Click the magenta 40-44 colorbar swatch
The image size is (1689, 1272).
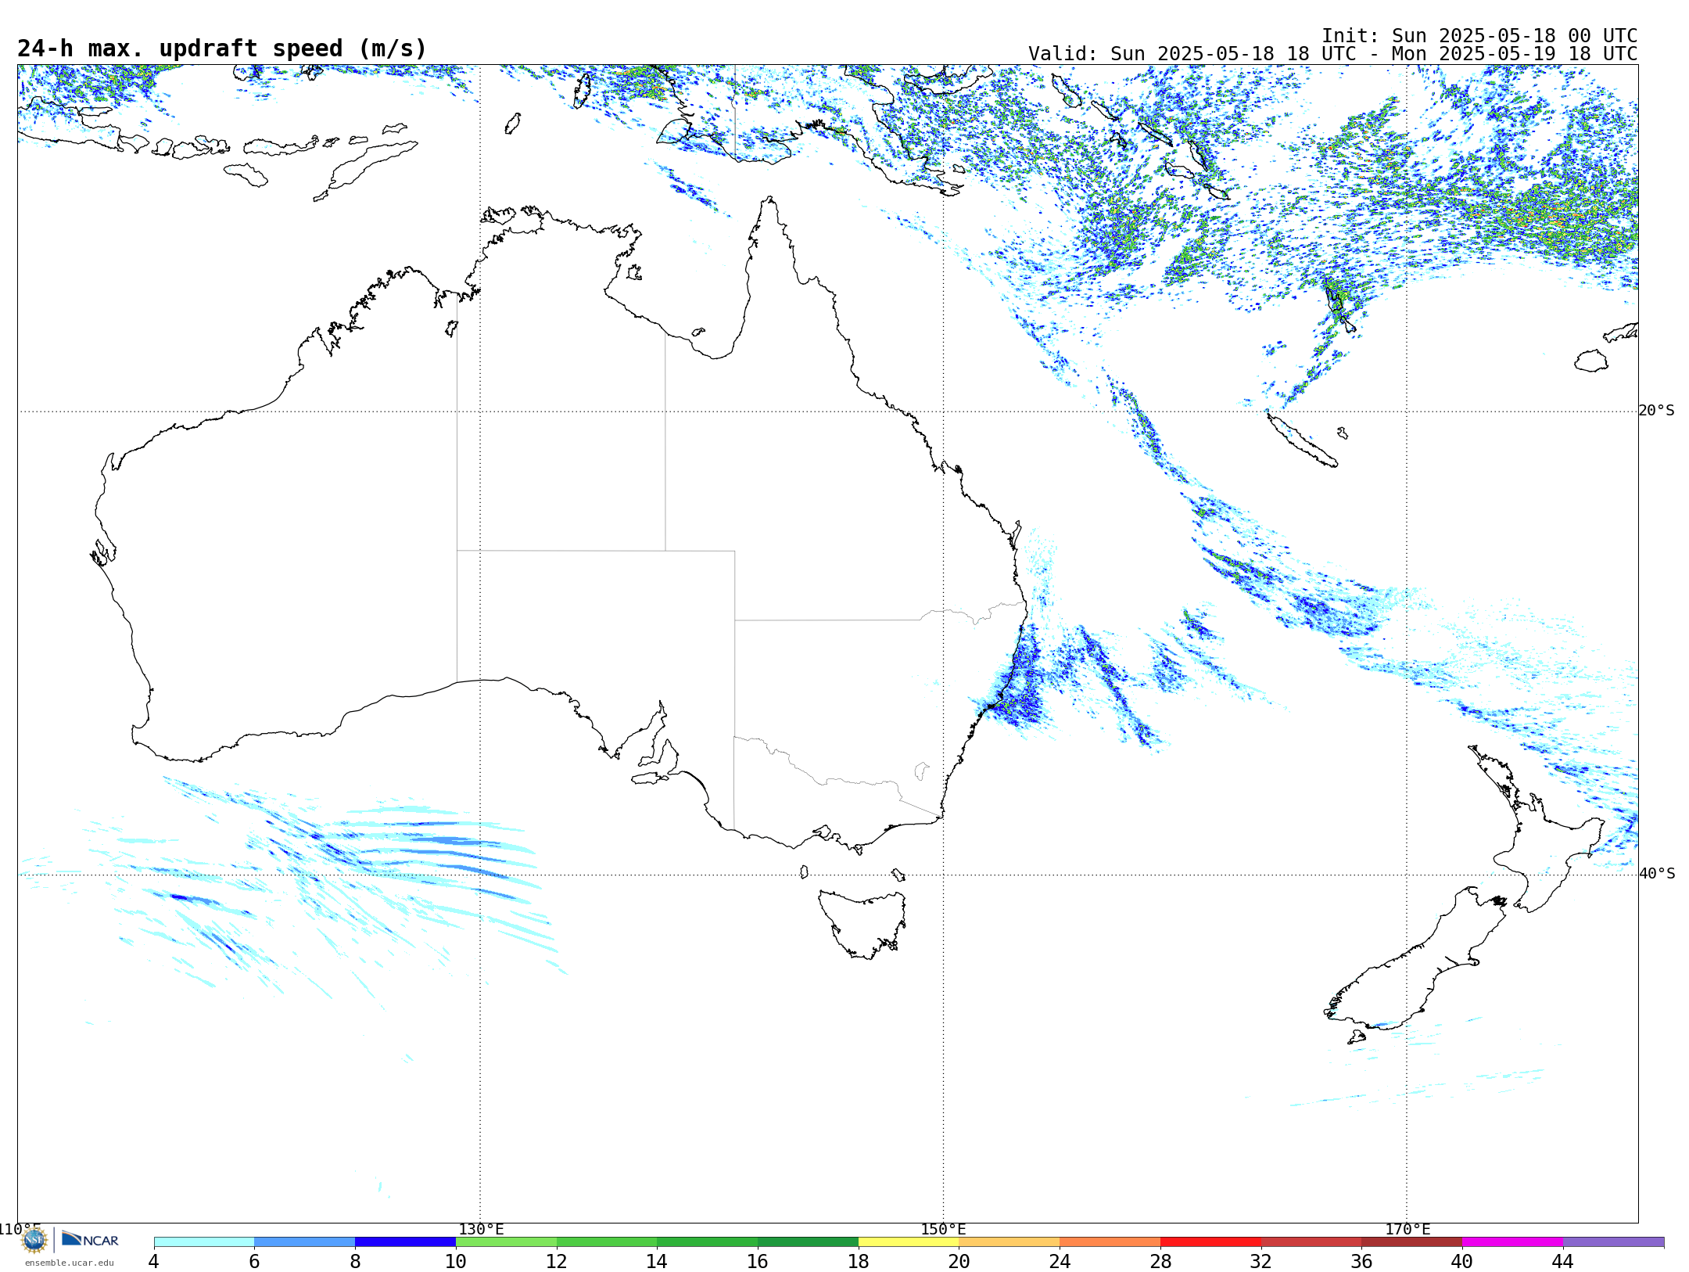(1512, 1242)
